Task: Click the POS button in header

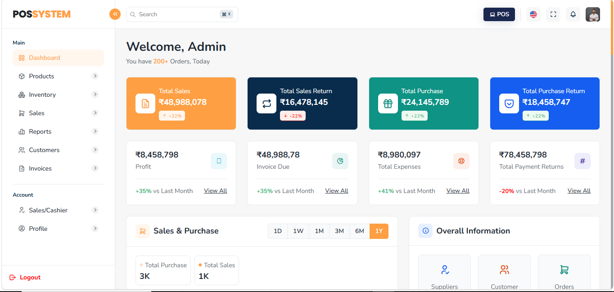Action: [x=499, y=14]
